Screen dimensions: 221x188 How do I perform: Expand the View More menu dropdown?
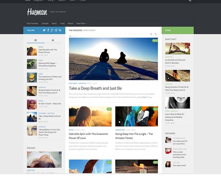pos(81,23)
